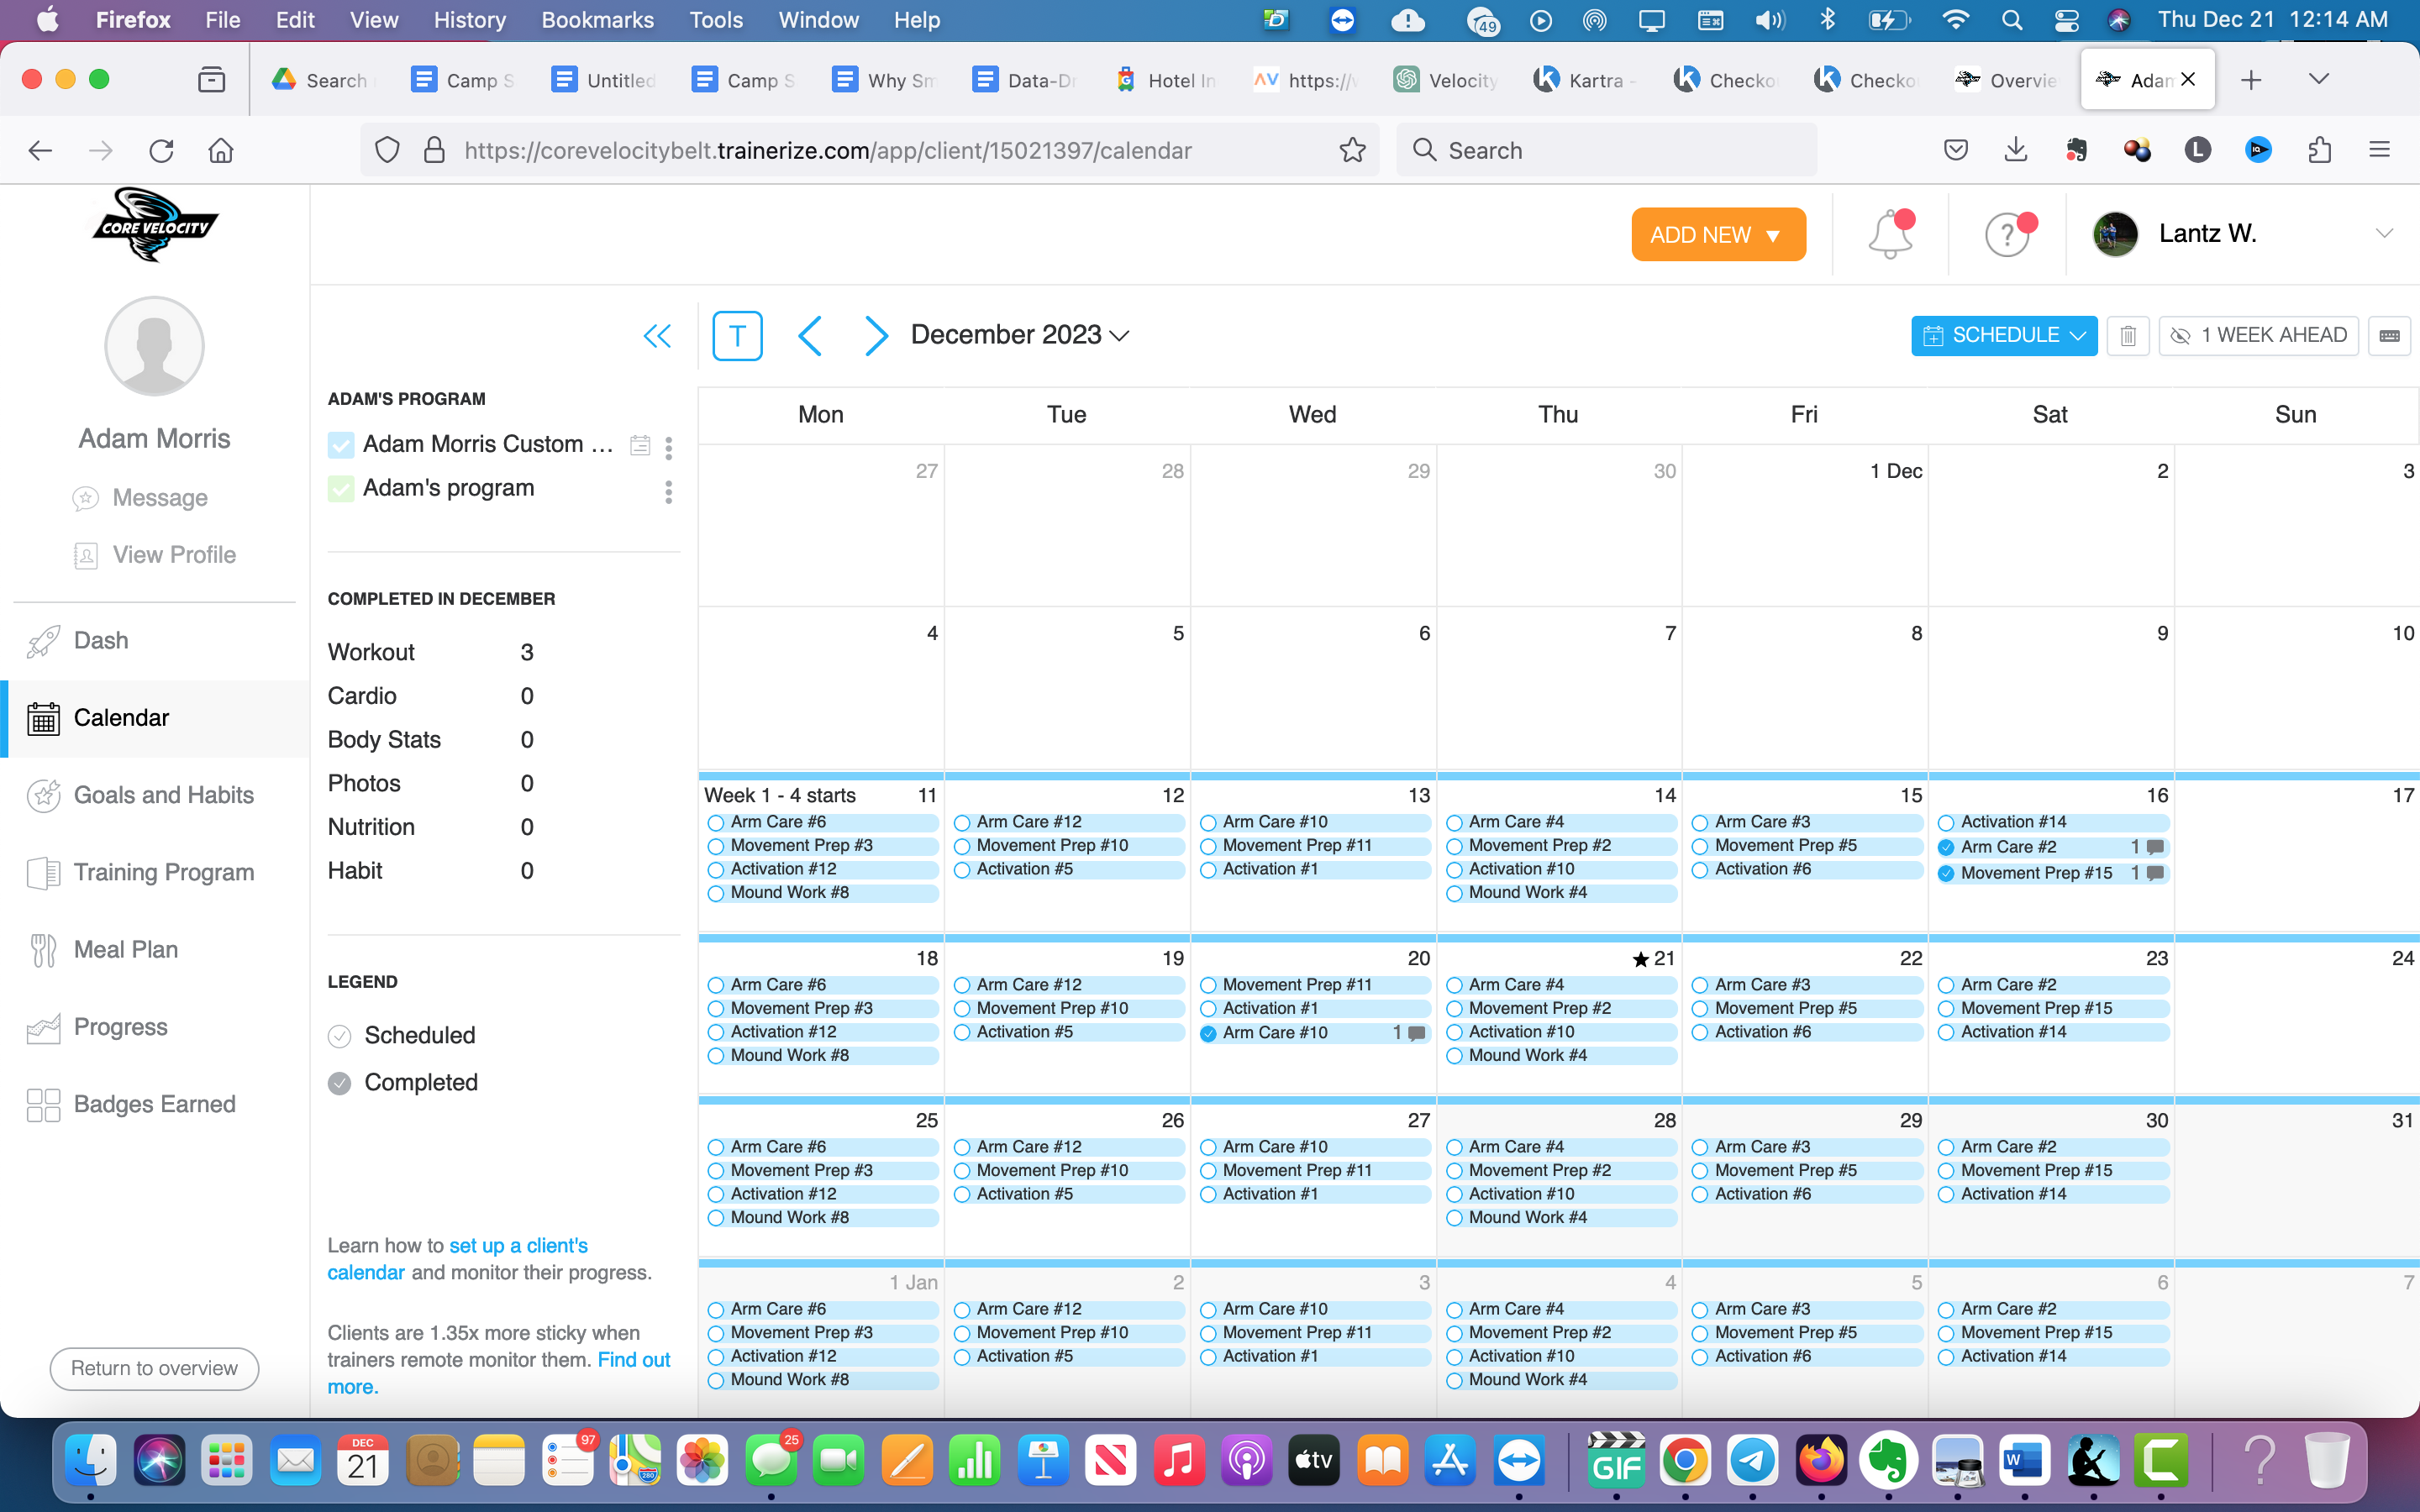Image resolution: width=2420 pixels, height=1512 pixels.
Task: Click the Today 'T' calendar button
Action: [737, 336]
